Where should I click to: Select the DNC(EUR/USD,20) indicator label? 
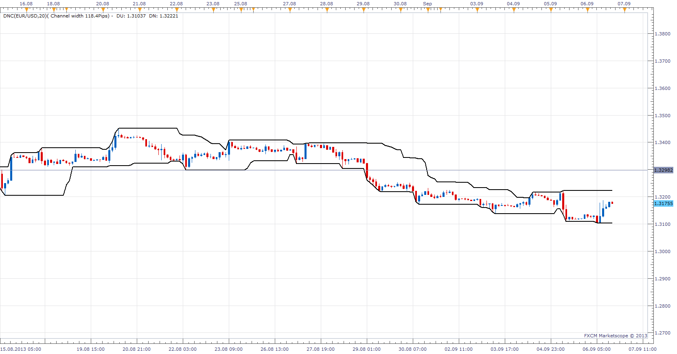[x=25, y=16]
